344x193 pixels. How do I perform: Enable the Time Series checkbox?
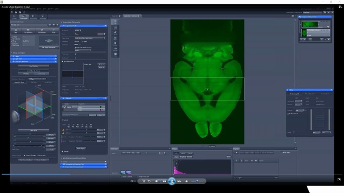12,39
